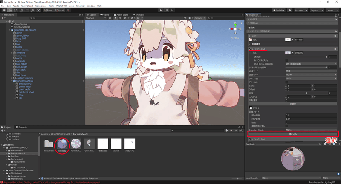Switch to the Game tab
Screen dimensions: 341x184
click(104, 15)
